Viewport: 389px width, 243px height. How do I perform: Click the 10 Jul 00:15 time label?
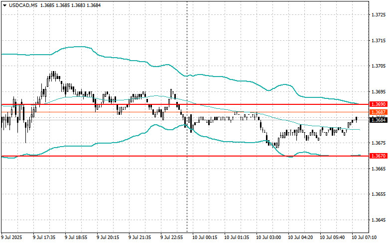click(x=205, y=238)
